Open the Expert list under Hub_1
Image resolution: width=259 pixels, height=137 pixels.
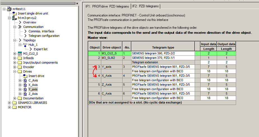[41, 49]
